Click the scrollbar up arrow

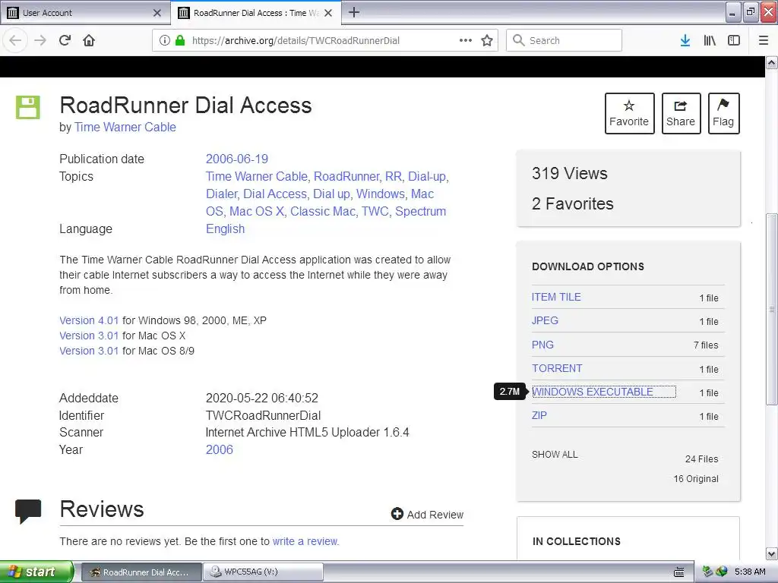pos(772,63)
